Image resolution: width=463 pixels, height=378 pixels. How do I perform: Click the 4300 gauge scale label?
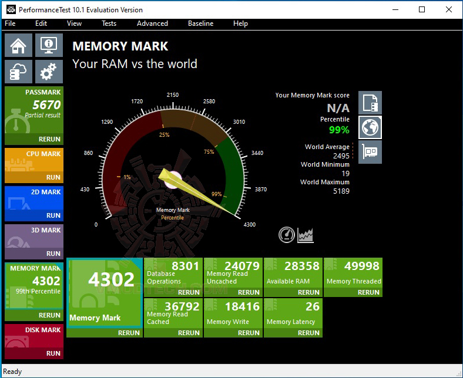coord(250,225)
